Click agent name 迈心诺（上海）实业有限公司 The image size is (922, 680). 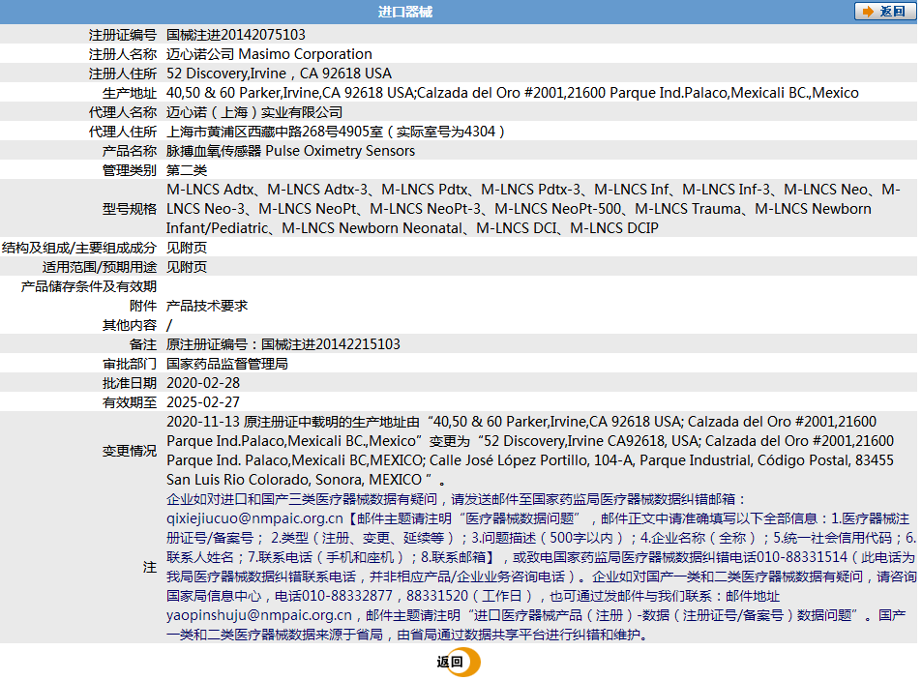tap(254, 112)
